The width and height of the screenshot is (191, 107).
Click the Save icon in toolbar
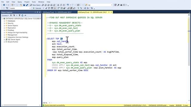[24, 5]
